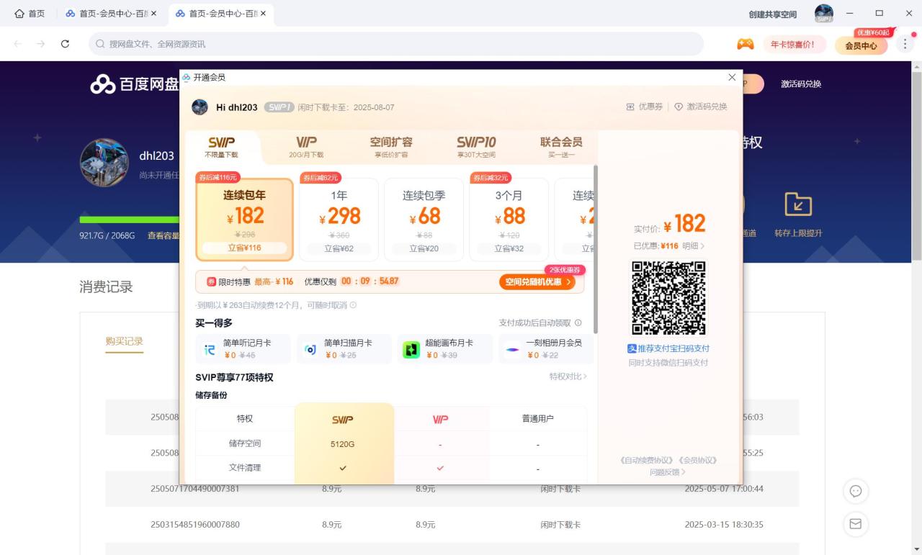Select the VIP 20G/月下载 tab
Screen dimensions: 922x555
pos(306,147)
